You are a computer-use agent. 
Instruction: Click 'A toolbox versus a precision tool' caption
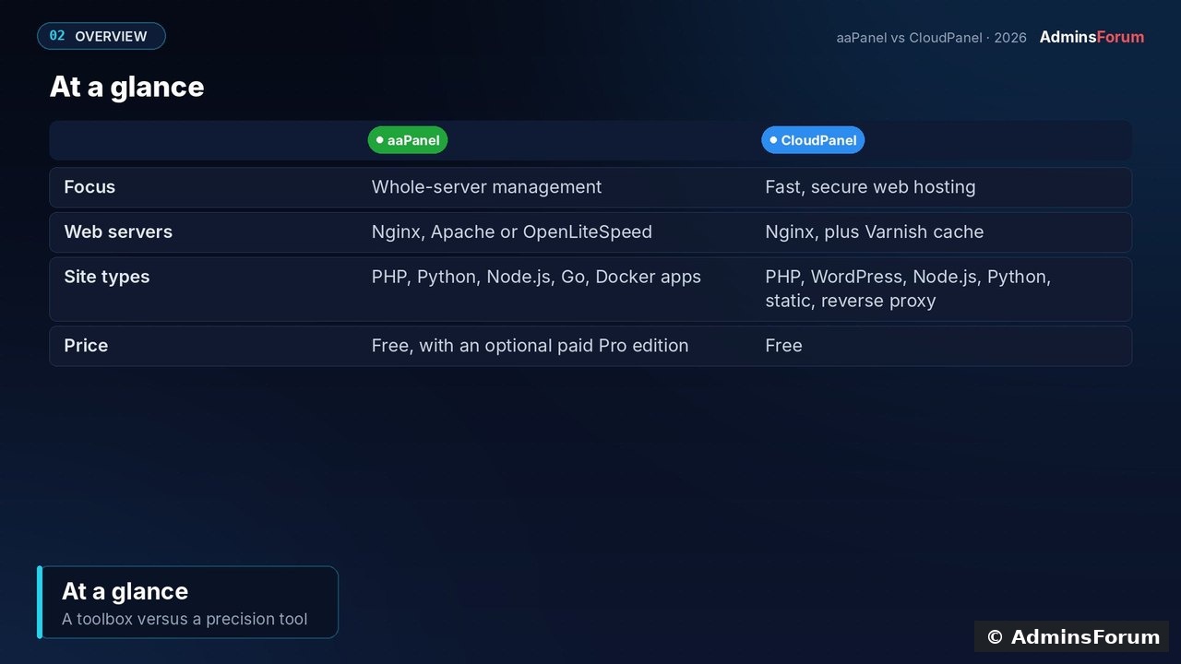click(185, 619)
